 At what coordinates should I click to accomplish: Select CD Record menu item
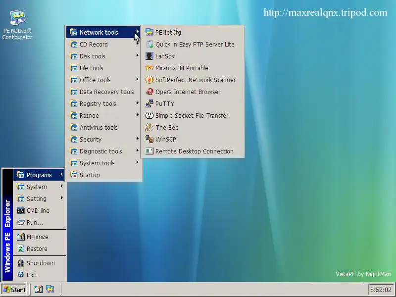[x=103, y=44]
